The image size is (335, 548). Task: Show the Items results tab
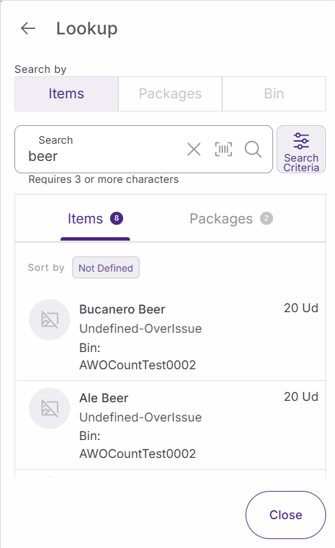(x=95, y=219)
